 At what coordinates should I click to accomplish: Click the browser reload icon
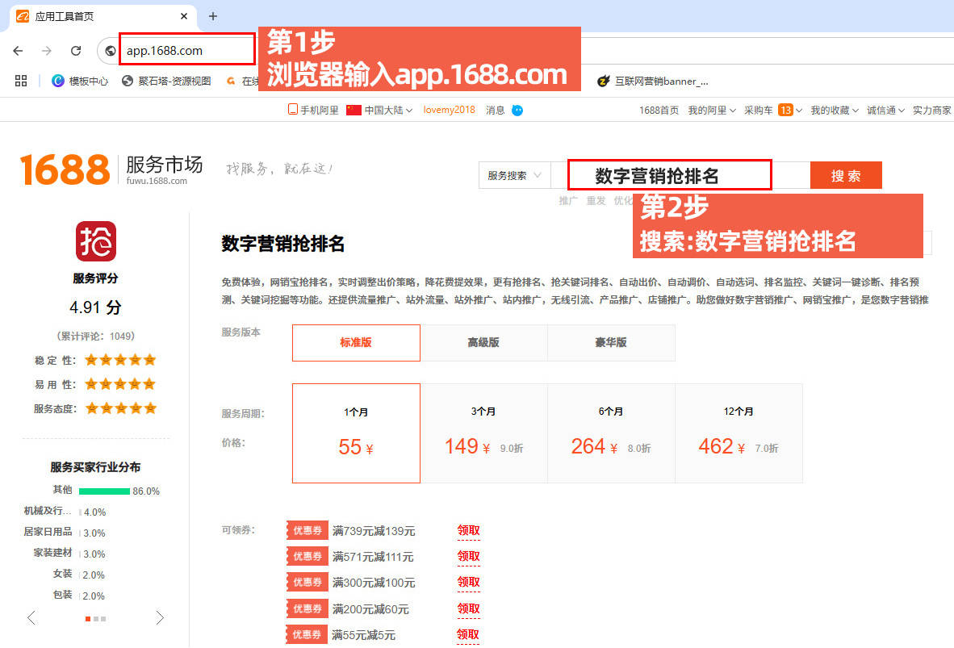76,51
